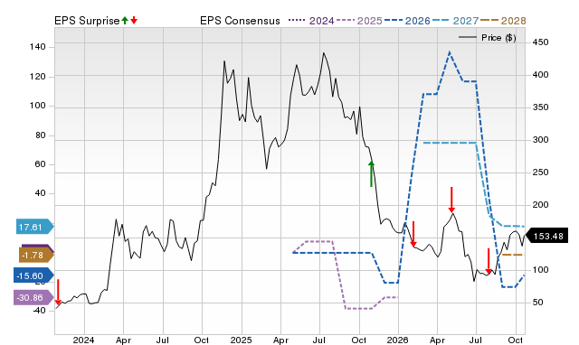Click the -15.60 dark blue value tag
Image resolution: width=579 pixels, height=345 pixels.
click(x=33, y=275)
